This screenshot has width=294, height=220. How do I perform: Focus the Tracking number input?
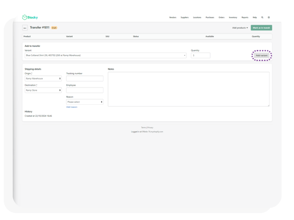pos(85,78)
